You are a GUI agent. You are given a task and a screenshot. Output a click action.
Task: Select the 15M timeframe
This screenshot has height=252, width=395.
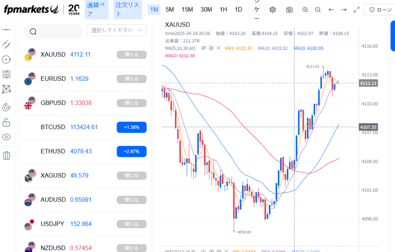tap(187, 10)
